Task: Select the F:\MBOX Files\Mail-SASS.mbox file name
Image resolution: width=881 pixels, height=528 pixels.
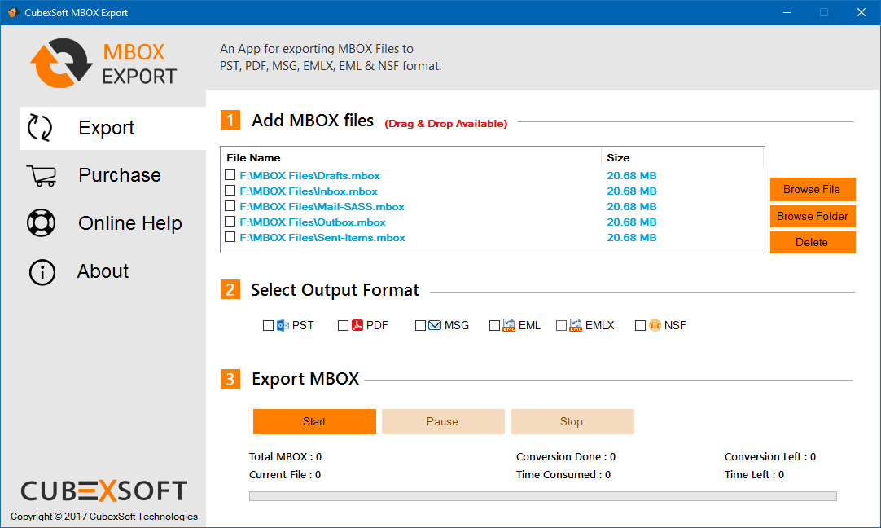Action: coord(322,206)
